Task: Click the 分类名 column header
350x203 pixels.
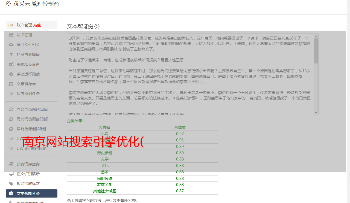Action: click(105, 127)
